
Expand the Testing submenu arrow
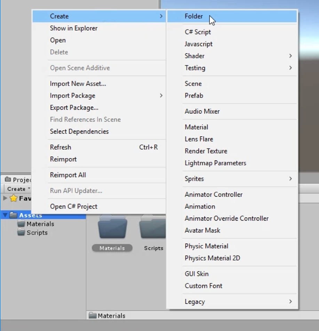pos(290,68)
